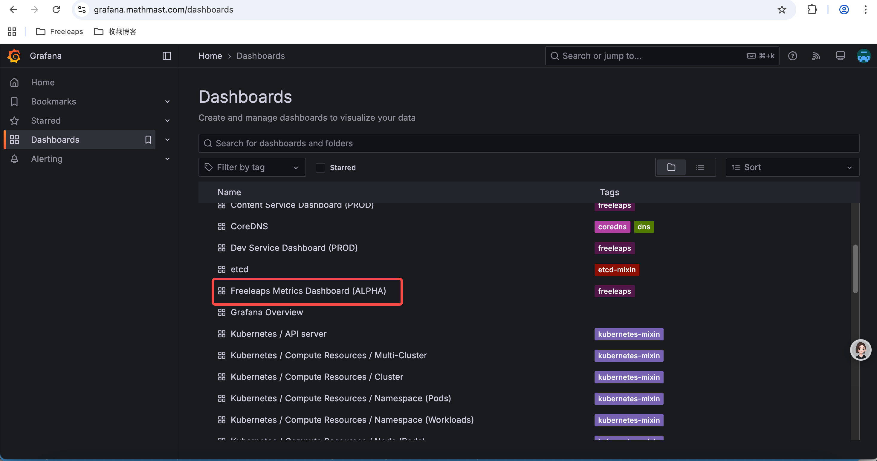Screen dimensions: 877x461
Task: Open the user profile avatar
Action: tap(863, 56)
